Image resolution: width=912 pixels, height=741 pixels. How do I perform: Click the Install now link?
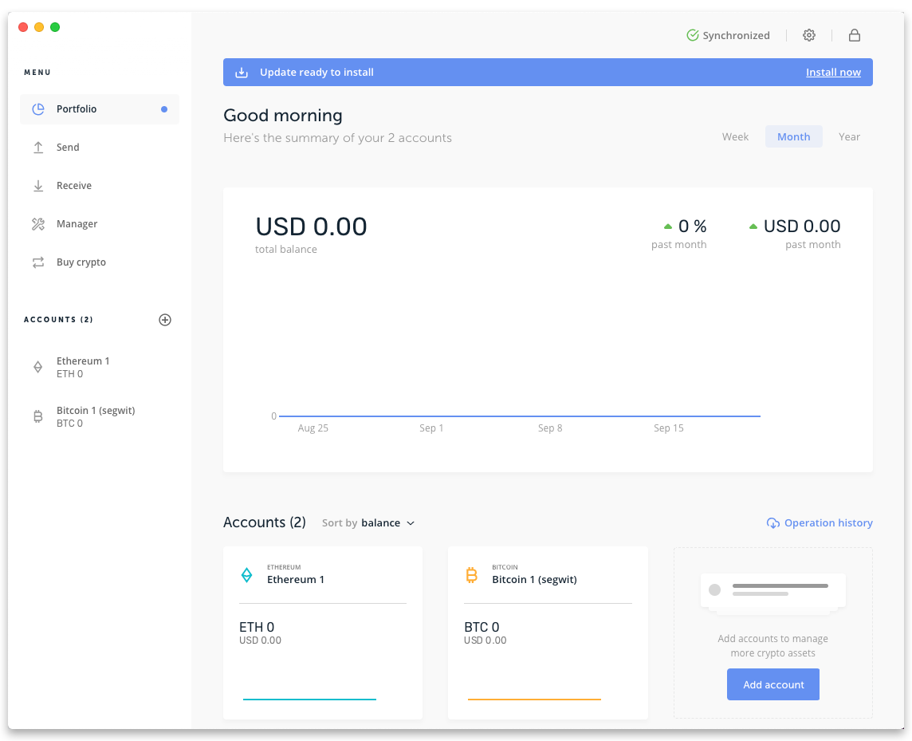point(833,72)
